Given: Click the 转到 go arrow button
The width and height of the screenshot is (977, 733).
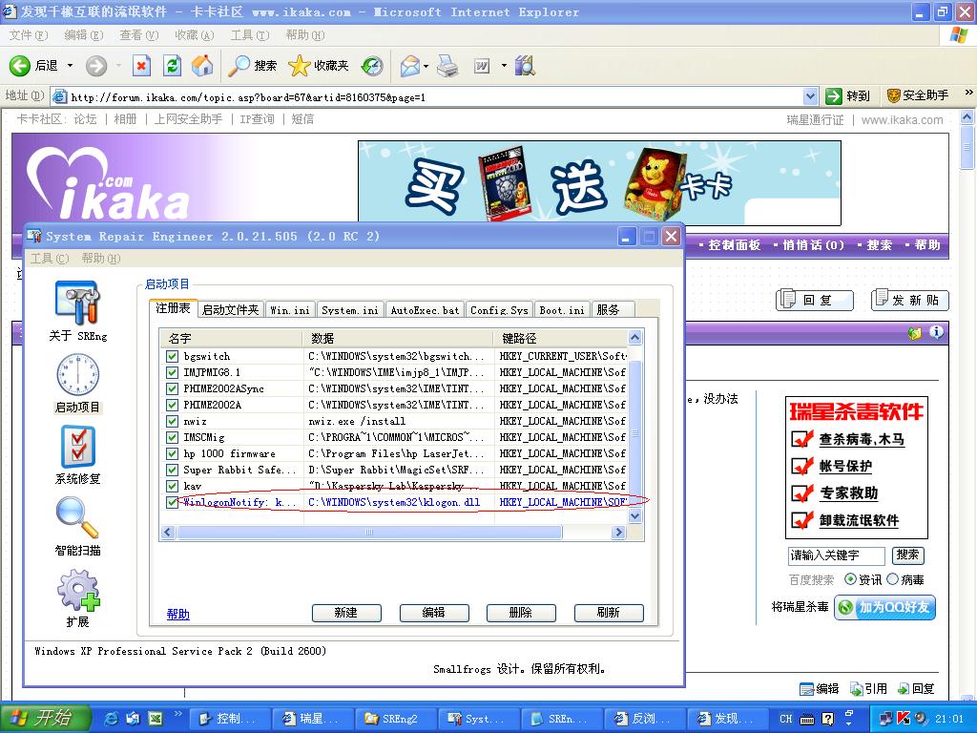Looking at the screenshot, I should [x=847, y=96].
